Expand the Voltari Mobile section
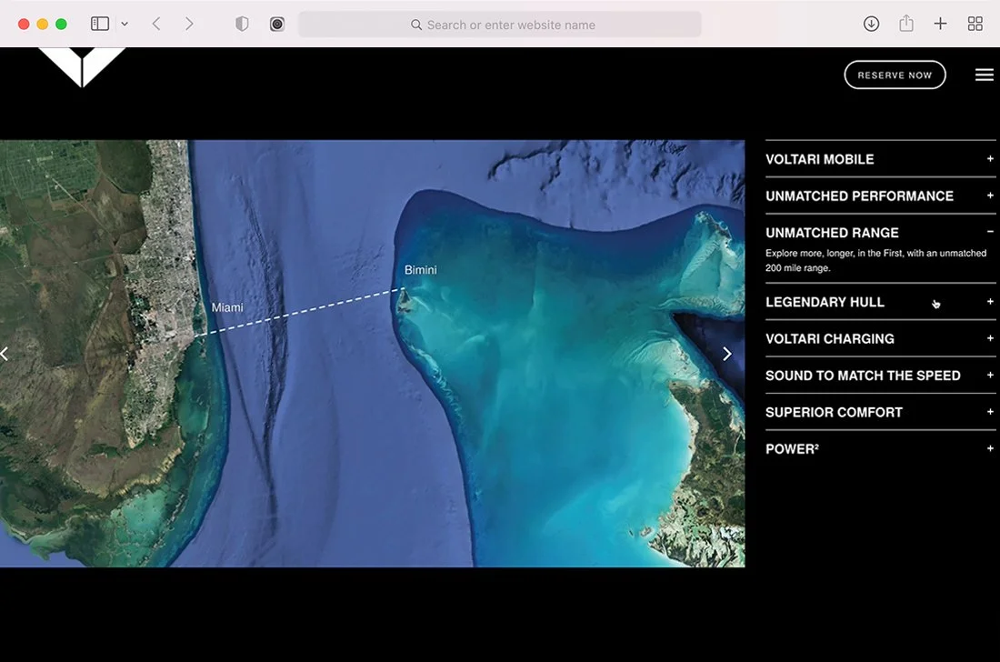This screenshot has height=662, width=1000. [880, 159]
